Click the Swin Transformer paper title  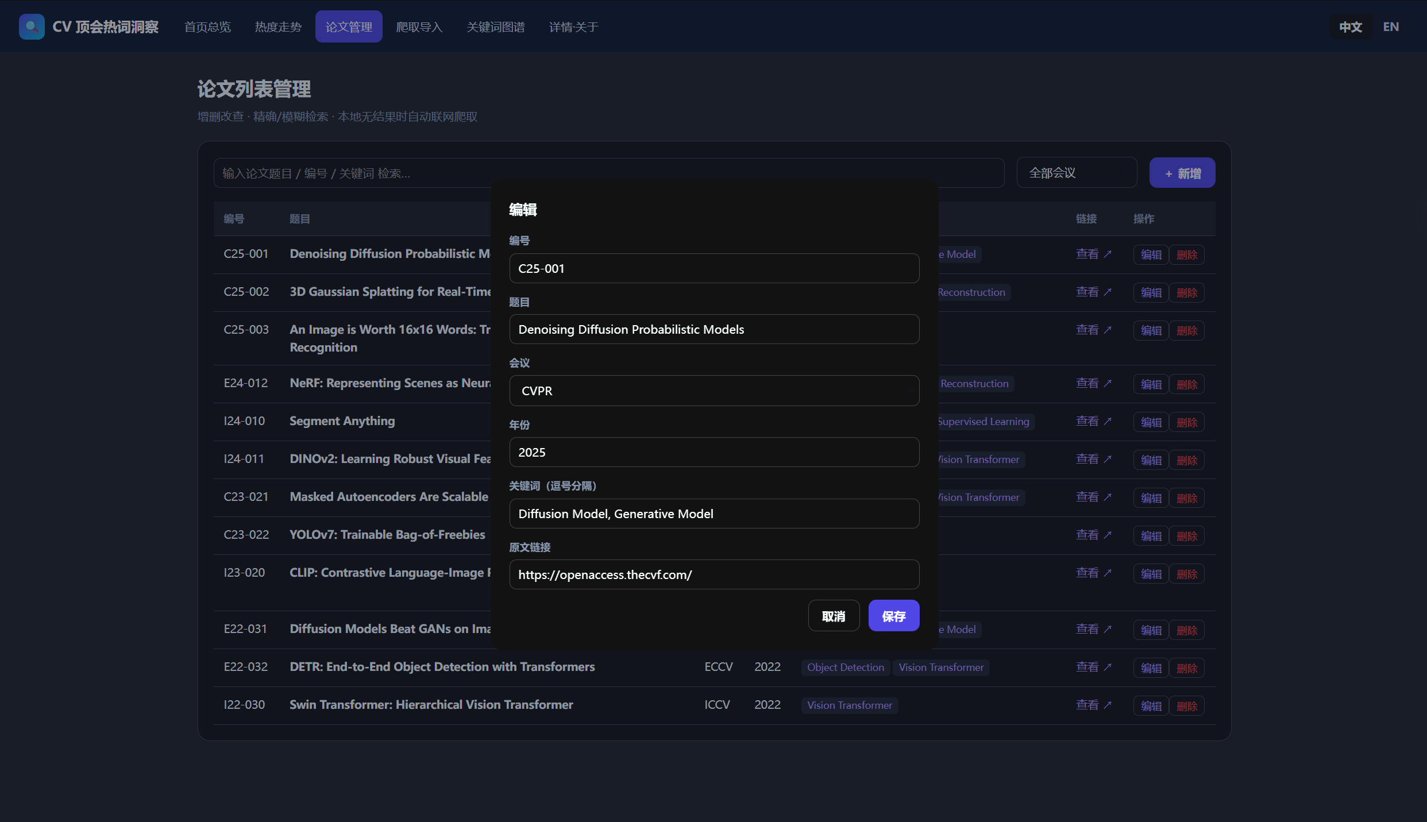pyautogui.click(x=431, y=705)
